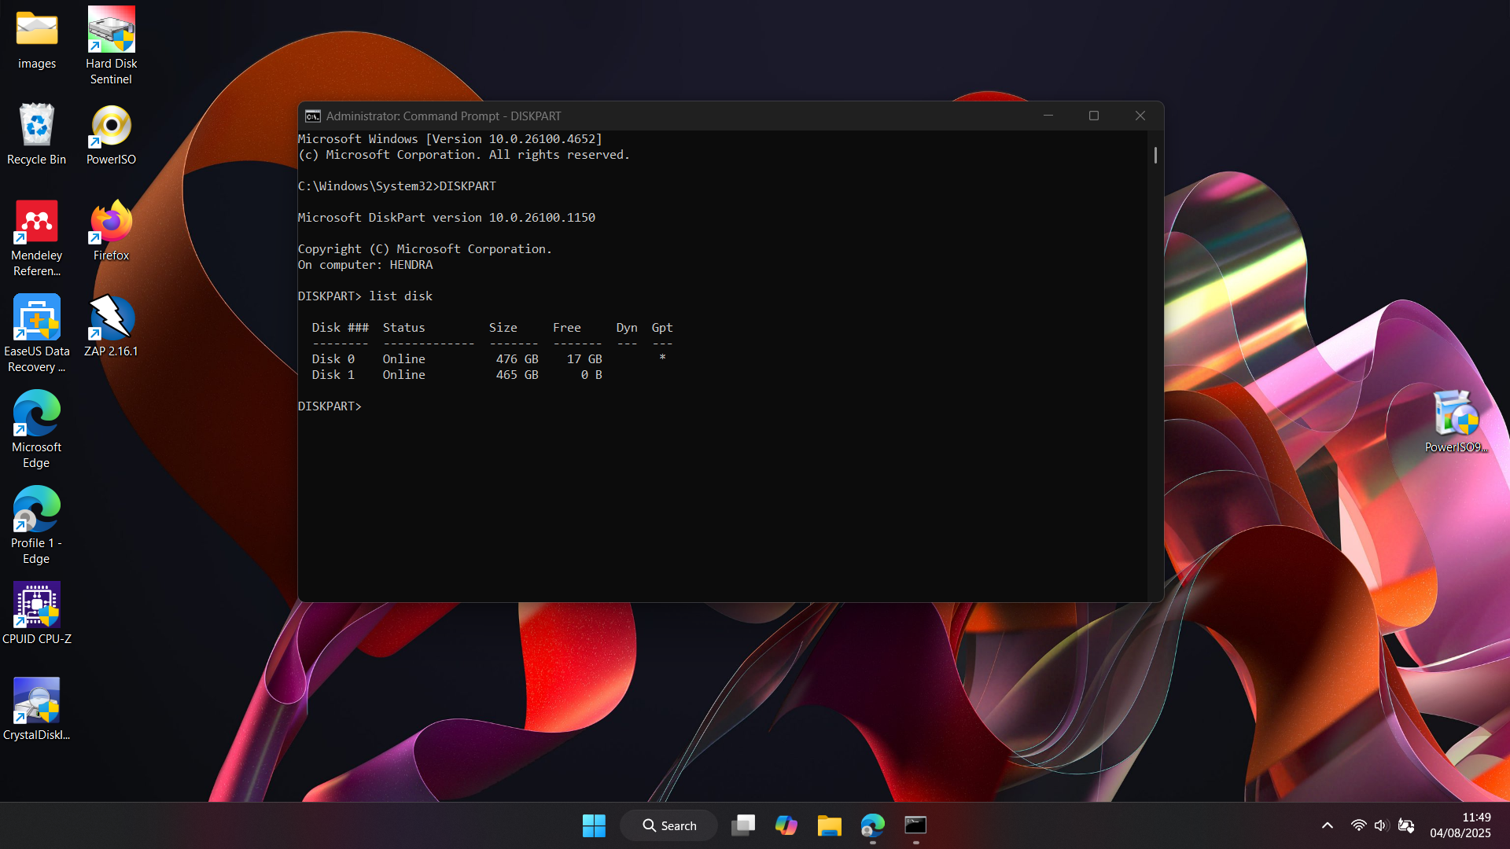1510x849 pixels.
Task: Click the CrystalDiskInfo desktop shortcut
Action: click(37, 703)
